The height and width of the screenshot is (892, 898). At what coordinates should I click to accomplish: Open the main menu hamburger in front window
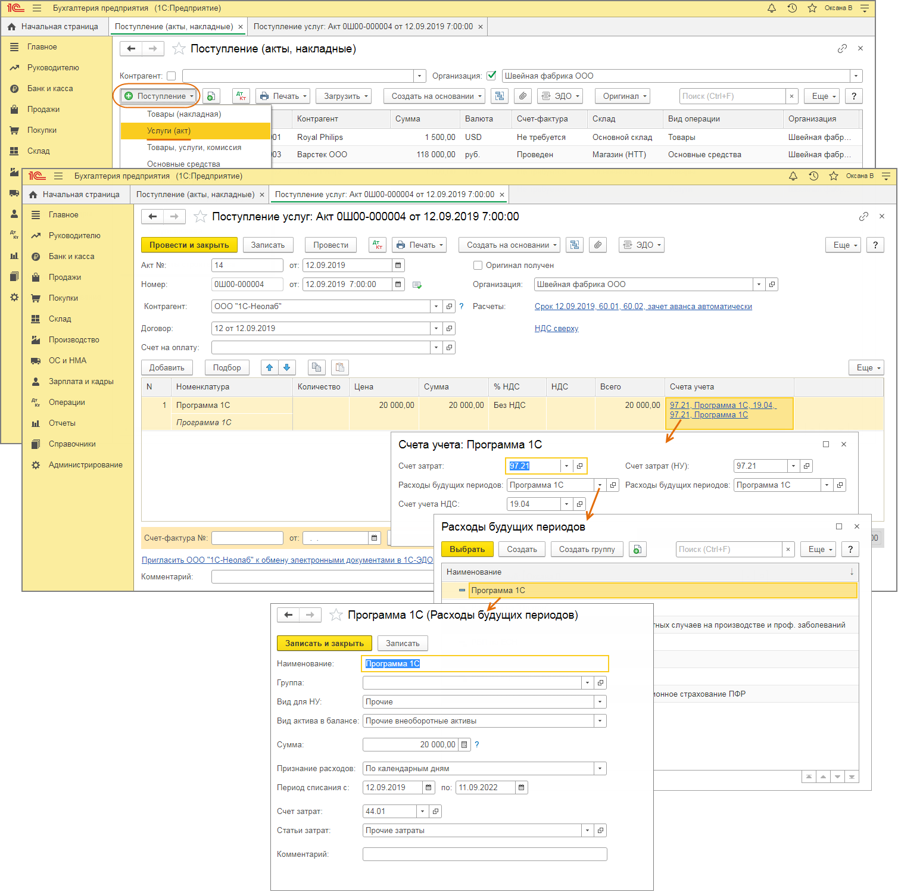(58, 176)
